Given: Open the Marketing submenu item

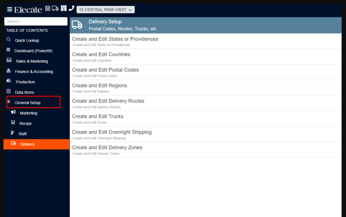Looking at the screenshot, I should pos(29,113).
